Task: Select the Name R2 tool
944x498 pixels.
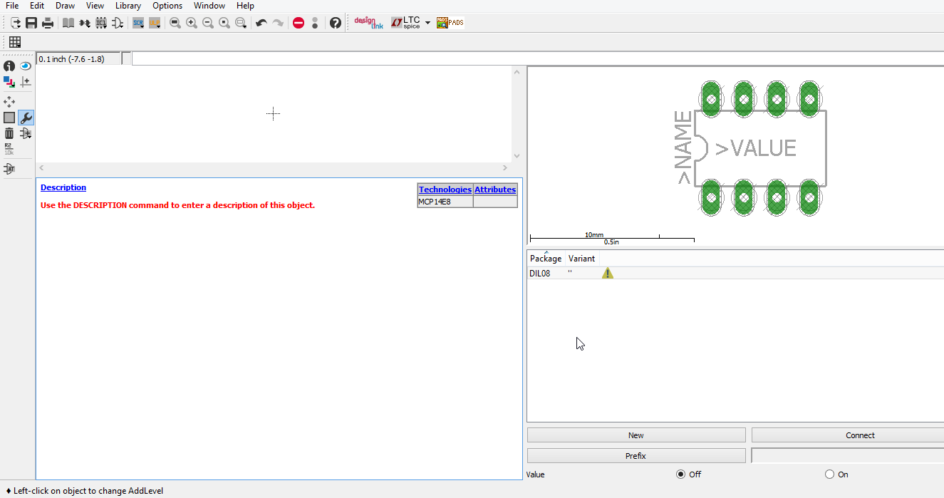Action: click(x=9, y=149)
